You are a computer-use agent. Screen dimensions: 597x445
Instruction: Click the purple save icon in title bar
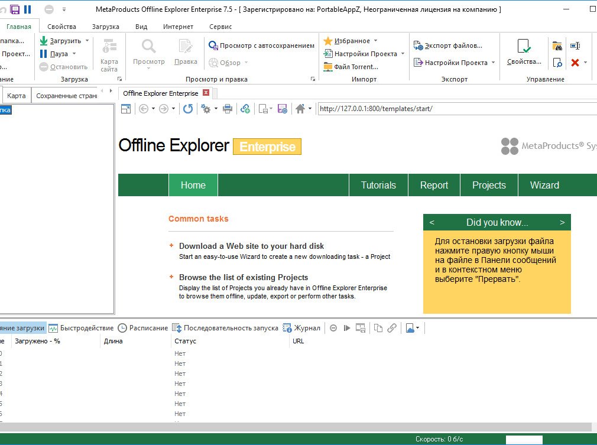point(15,9)
